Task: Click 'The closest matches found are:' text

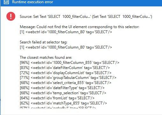Action: tap(46, 57)
